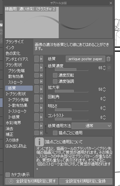Toggle tool property display box for 紙質適用方法
Image resolution: width=120 pixels, height=186 pixels.
(x=37, y=126)
